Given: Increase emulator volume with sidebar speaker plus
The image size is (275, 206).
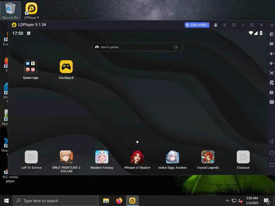Looking at the screenshot, I should (x=272, y=54).
